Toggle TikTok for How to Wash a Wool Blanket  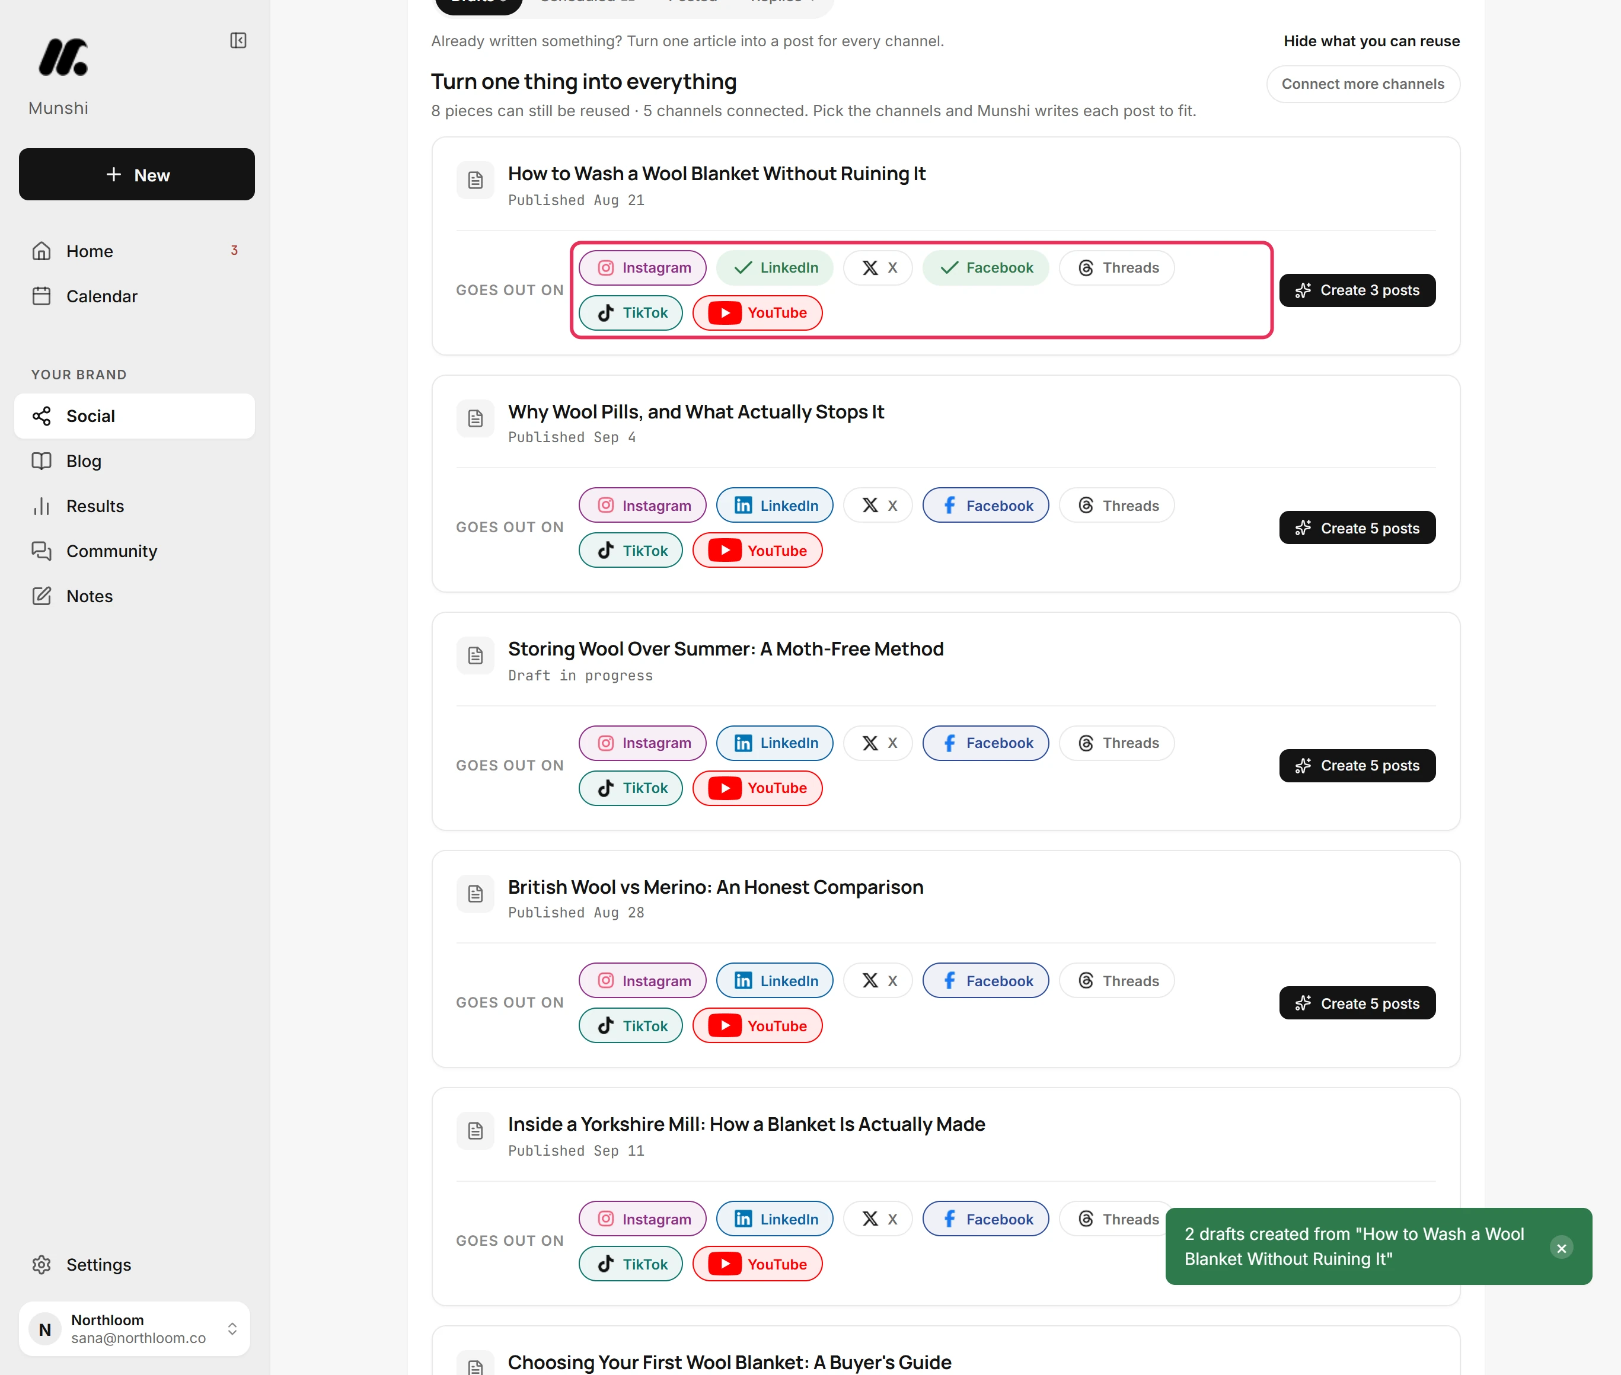[x=631, y=314]
